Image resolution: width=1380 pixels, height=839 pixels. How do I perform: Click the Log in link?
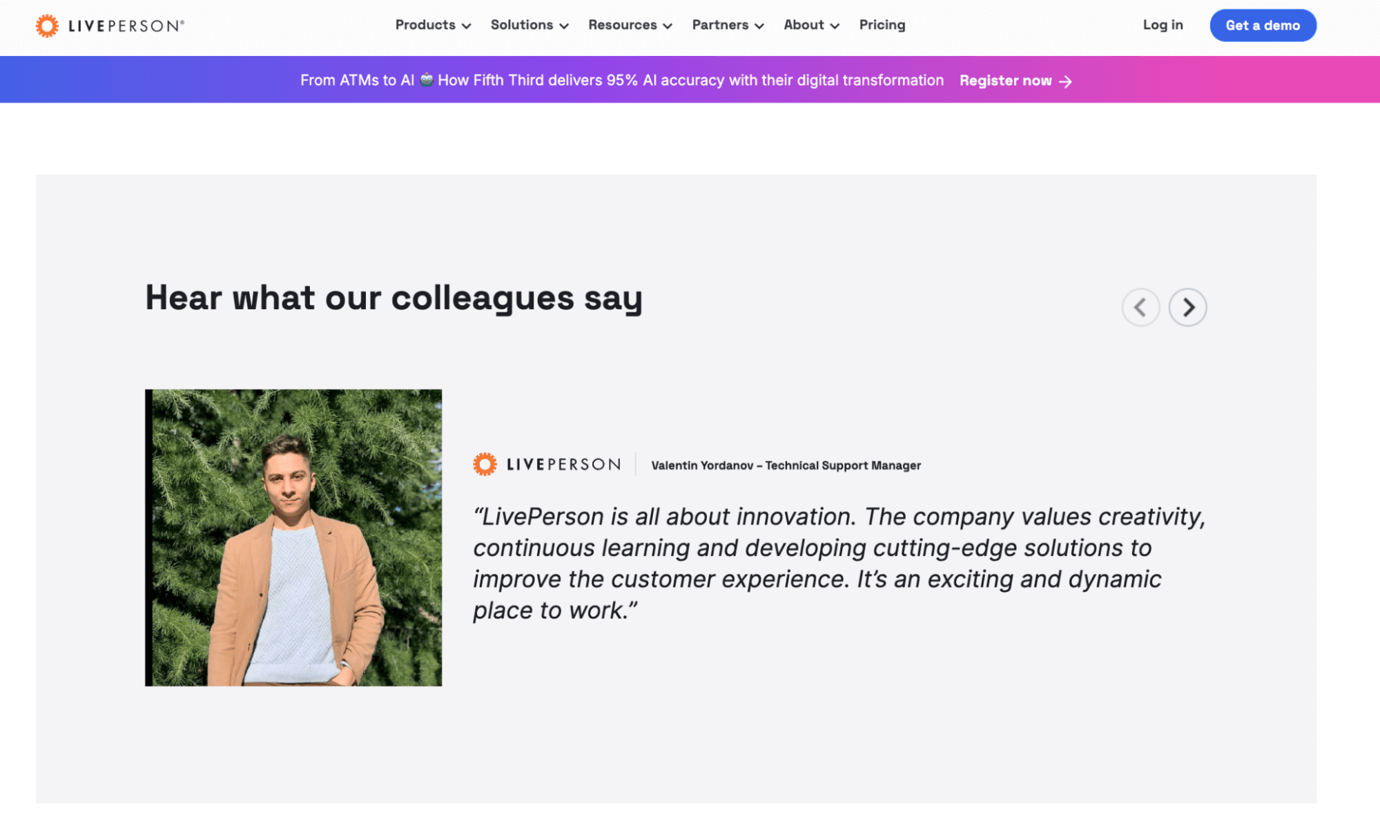(1162, 25)
